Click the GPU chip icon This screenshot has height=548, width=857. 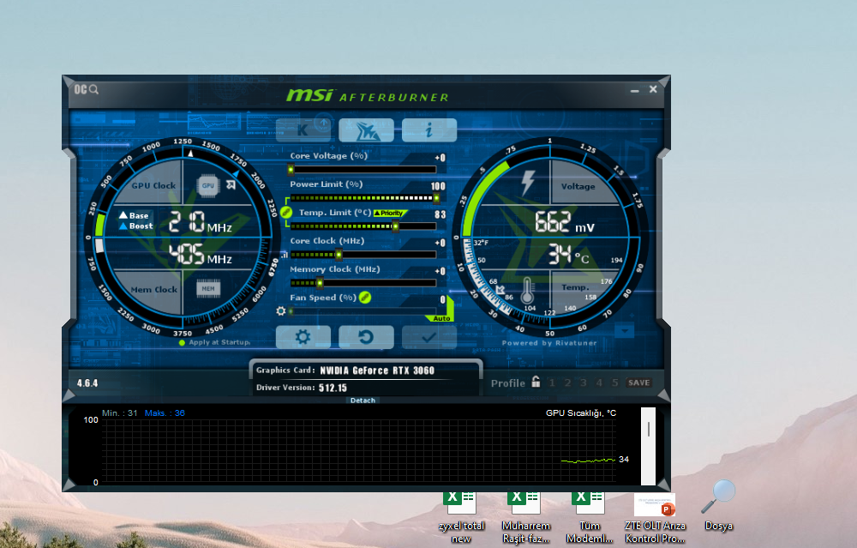click(x=208, y=185)
